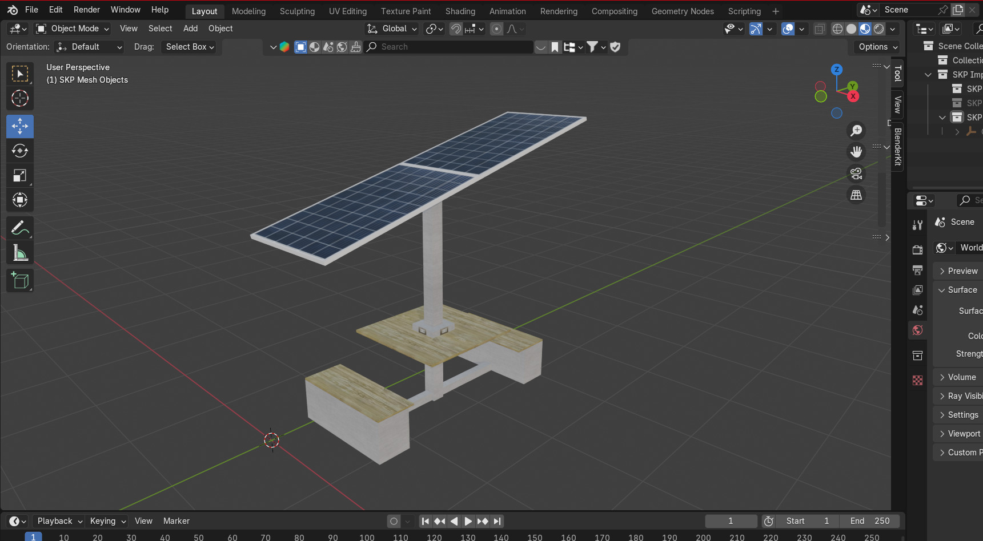The height and width of the screenshot is (541, 983).
Task: Toggle X-ray mode
Action: [820, 29]
